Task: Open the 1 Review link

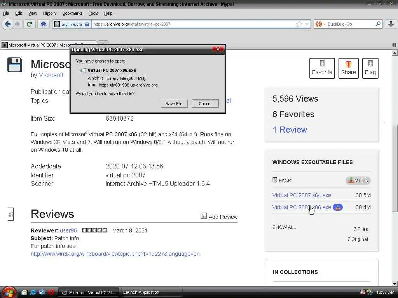Action: (290, 130)
